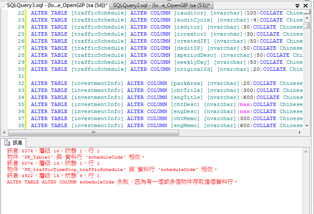Close the current query document

306,6
